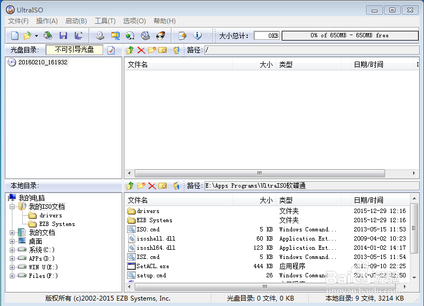Click the Open file folder icon

(27, 36)
